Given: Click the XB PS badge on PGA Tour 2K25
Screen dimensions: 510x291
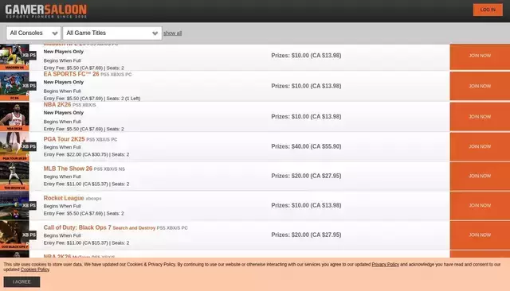Looking at the screenshot, I should 29,146.
